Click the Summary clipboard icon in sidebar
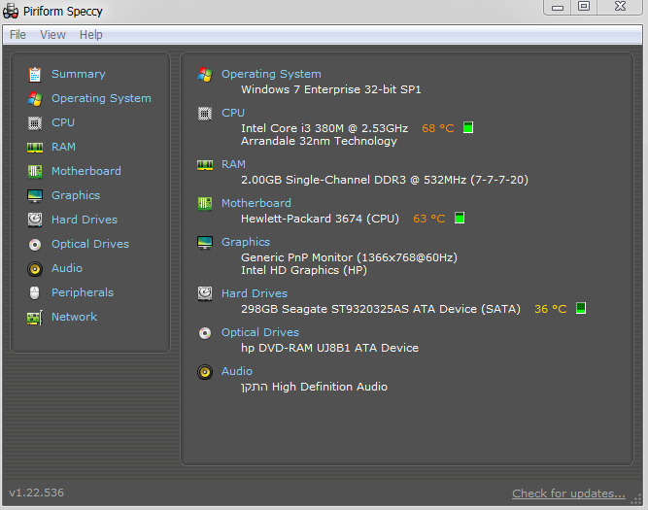 [x=35, y=74]
